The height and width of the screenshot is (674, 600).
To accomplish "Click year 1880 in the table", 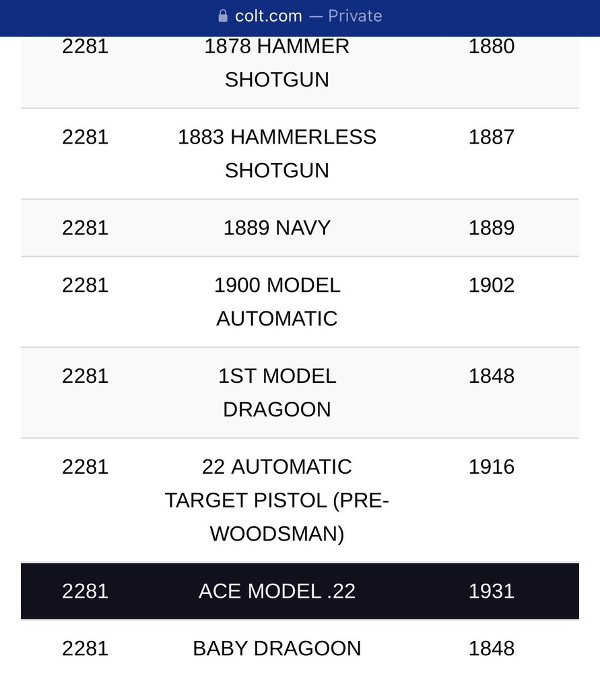I will [492, 47].
